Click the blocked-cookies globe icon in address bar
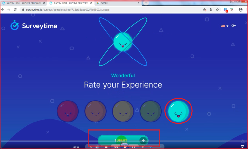Image resolution: width=248 pixels, height=149 pixels. click(205, 10)
